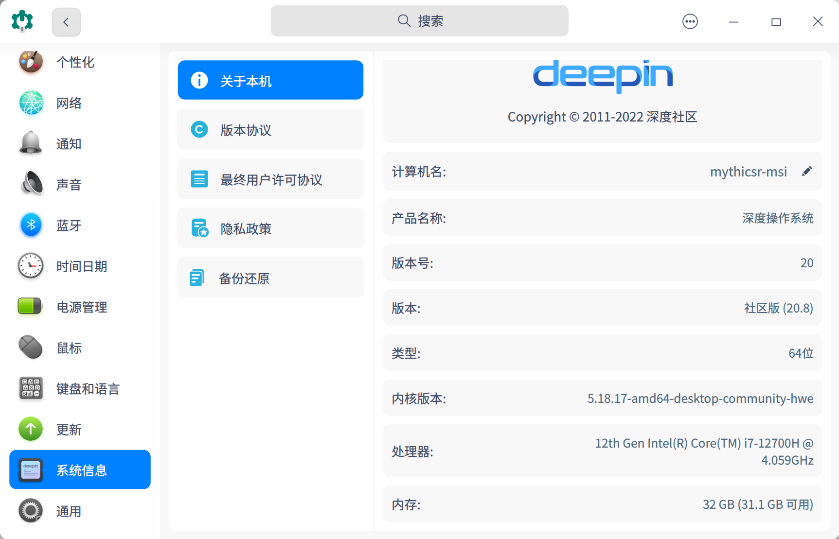Click the 计算机名 field label
The width and height of the screenshot is (839, 539).
419,172
